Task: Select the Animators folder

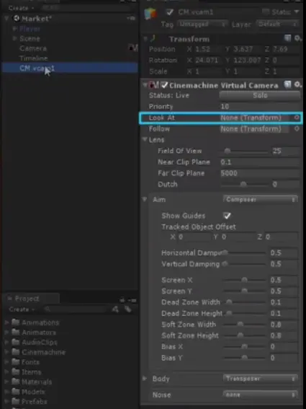Action: 39,333
